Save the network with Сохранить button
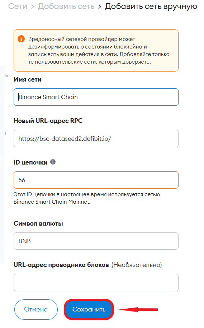Screen dimensions: 204x328 pyautogui.click(x=89, y=309)
